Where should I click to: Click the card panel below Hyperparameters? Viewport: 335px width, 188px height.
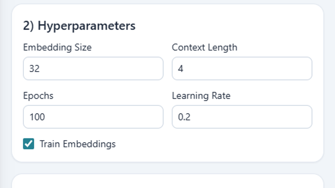pyautogui.click(x=167, y=182)
